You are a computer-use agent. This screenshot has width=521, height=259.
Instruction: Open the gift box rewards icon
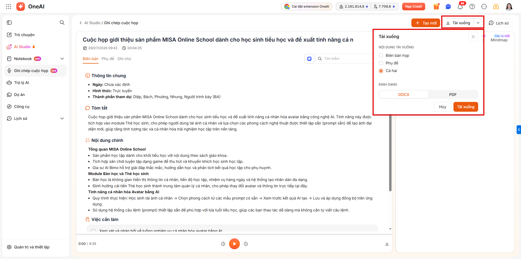pyautogui.click(x=436, y=7)
